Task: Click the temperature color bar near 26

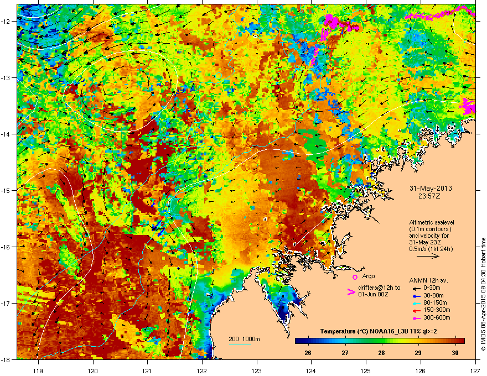Action: pos(308,341)
